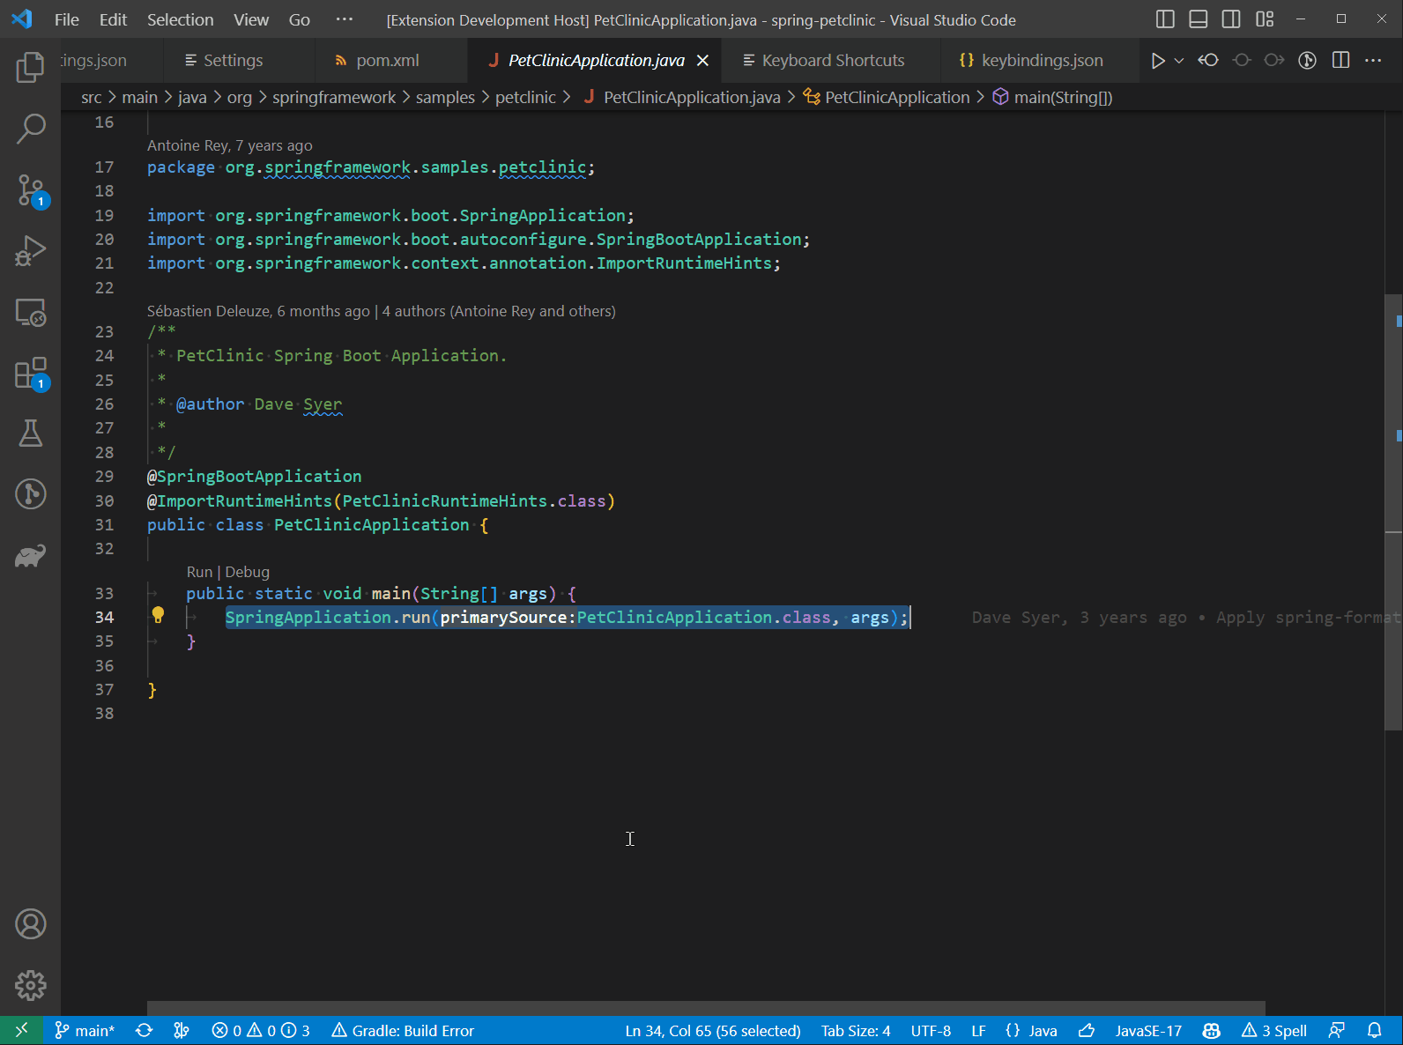Open the Accounts menu icon
The image size is (1403, 1045).
tap(30, 924)
